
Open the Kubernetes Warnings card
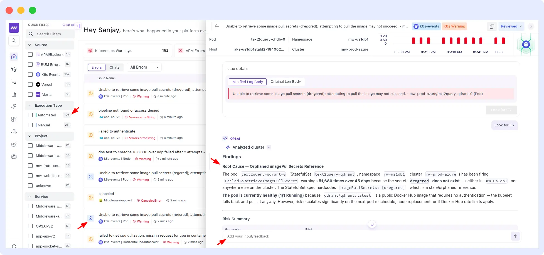(128, 51)
